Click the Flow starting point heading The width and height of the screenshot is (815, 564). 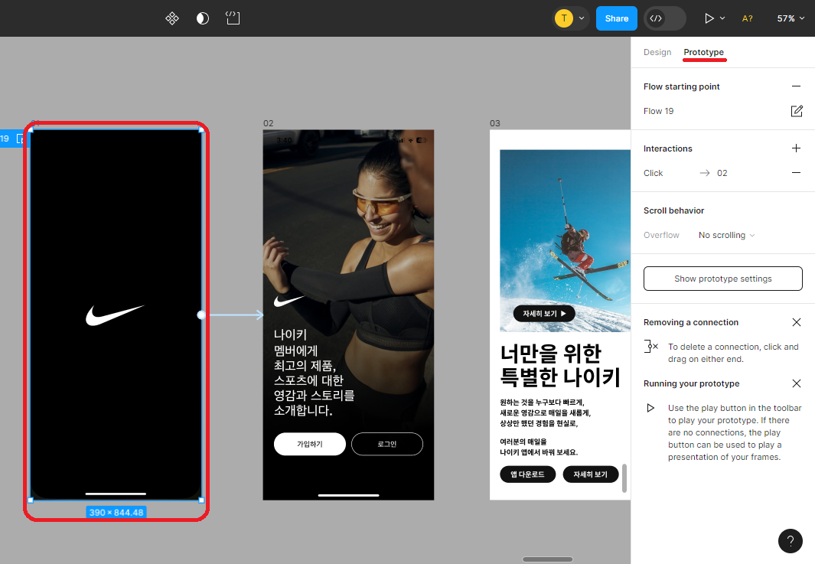[x=681, y=86]
